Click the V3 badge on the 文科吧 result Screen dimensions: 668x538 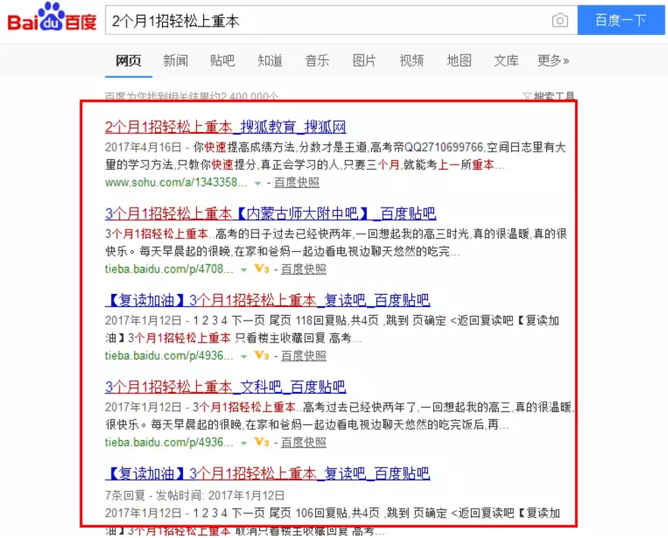261,442
